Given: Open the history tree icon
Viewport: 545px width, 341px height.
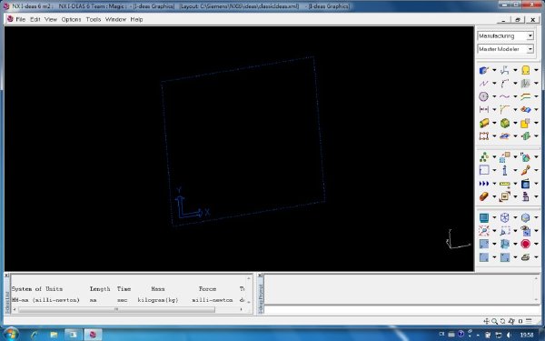Looking at the screenshot, I should [484, 157].
